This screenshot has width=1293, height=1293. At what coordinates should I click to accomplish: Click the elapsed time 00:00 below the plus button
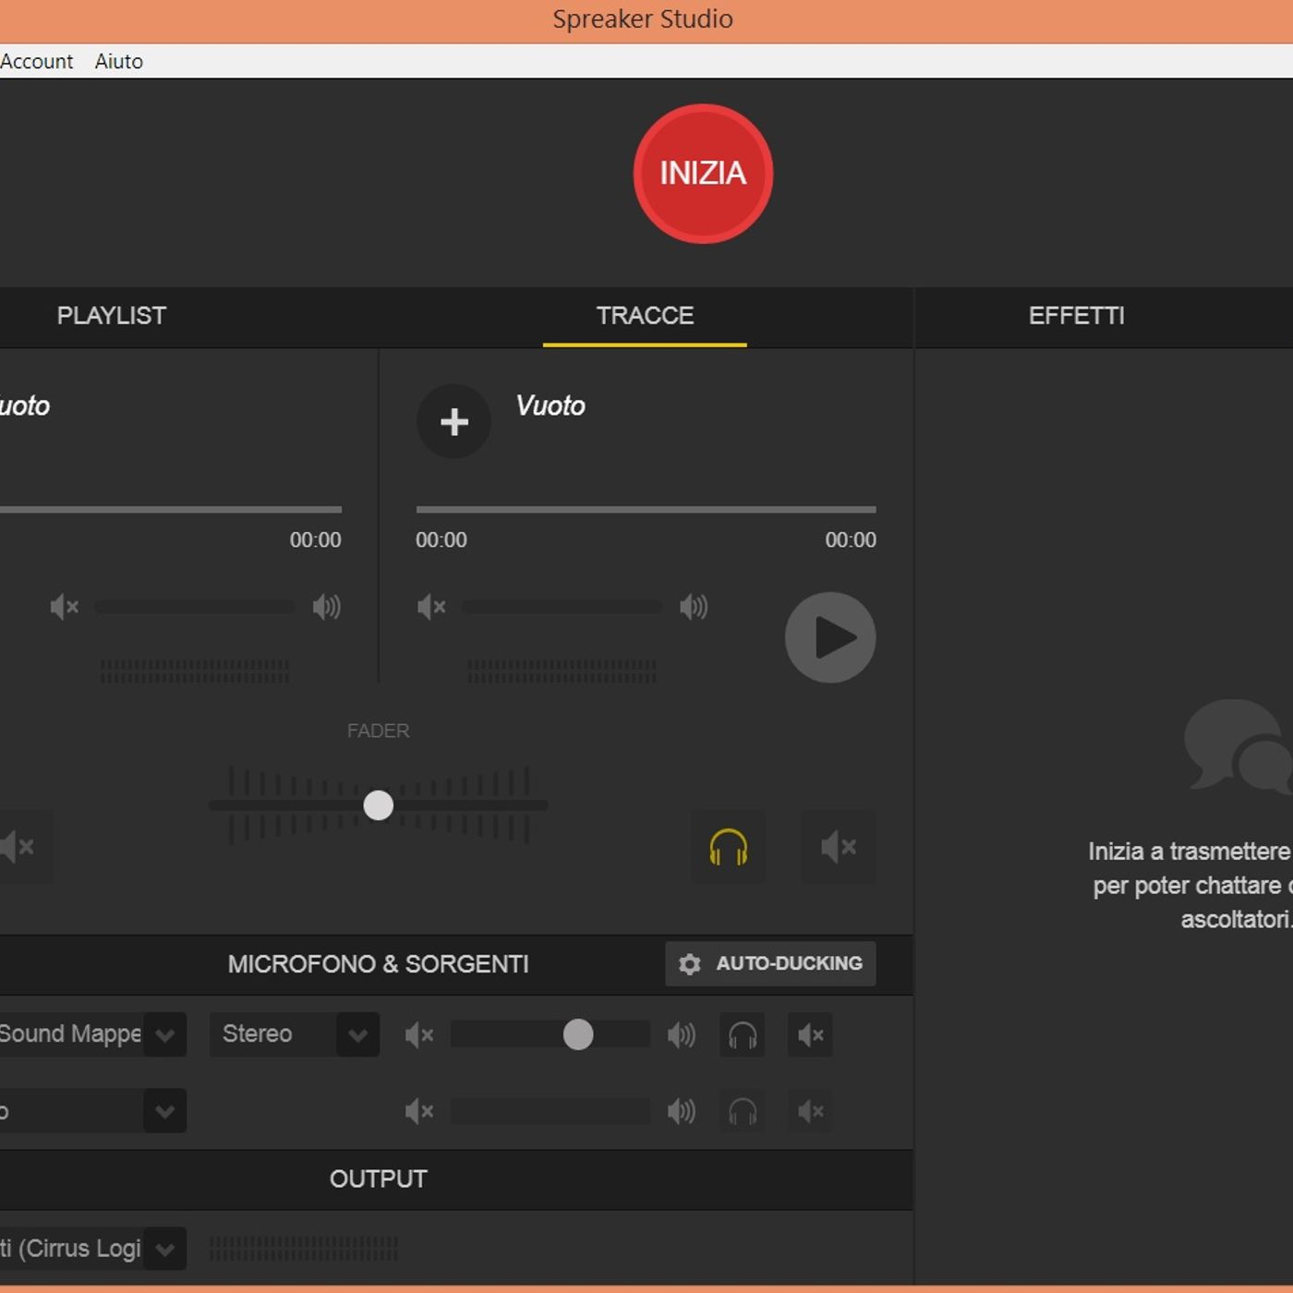point(441,540)
